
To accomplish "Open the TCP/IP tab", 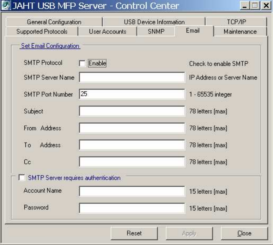I will (236, 22).
